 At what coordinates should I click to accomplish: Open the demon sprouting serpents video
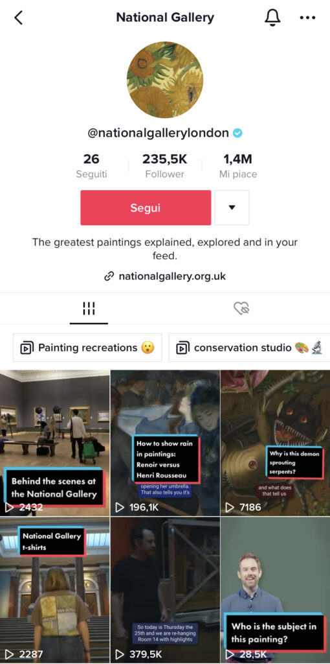click(276, 443)
